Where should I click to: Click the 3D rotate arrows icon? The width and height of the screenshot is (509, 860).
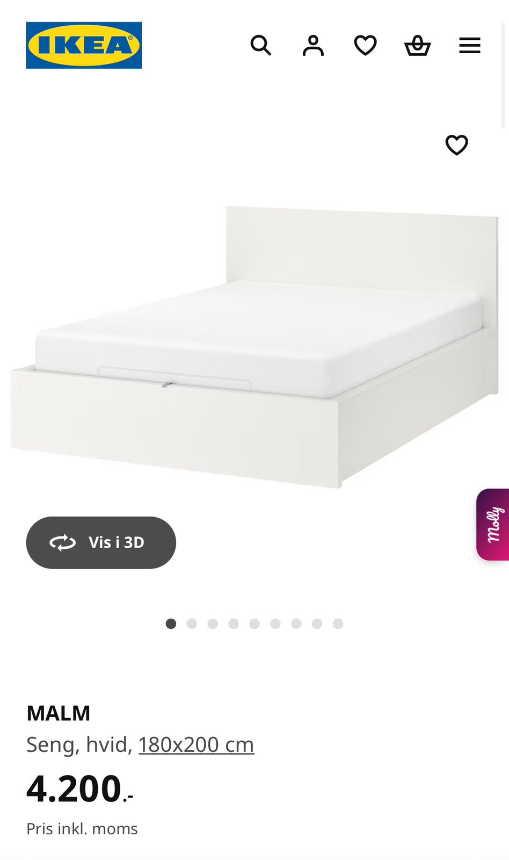[63, 542]
